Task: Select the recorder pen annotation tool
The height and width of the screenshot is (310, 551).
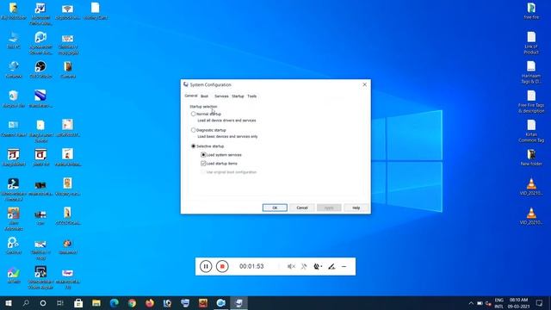Action: point(331,267)
